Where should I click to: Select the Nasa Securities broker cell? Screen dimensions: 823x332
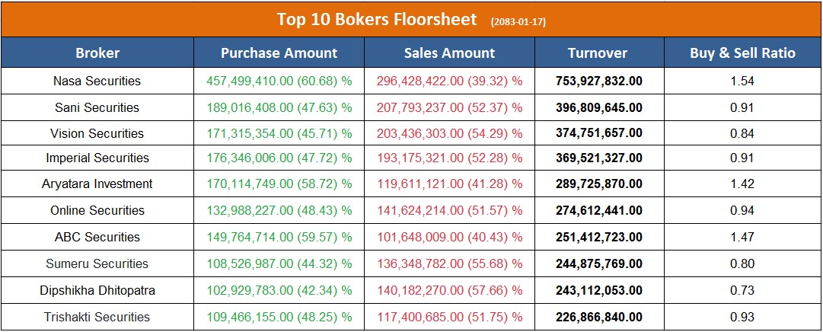tap(97, 81)
